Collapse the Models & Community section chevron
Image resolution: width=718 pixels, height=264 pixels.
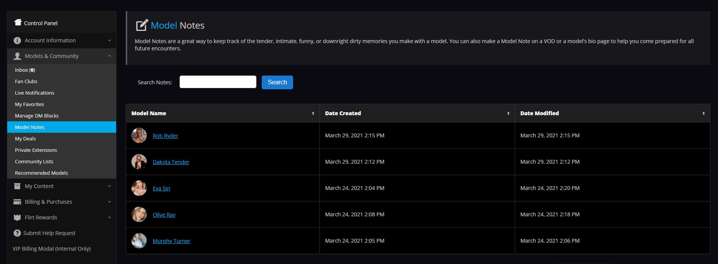point(109,56)
